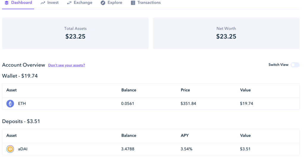Click the Net Worth label
This screenshot has width=304, height=159.
[226, 29]
